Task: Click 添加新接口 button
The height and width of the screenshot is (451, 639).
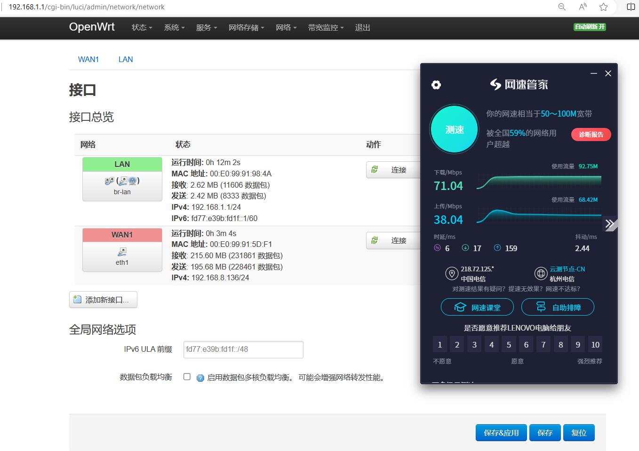Action: point(103,300)
